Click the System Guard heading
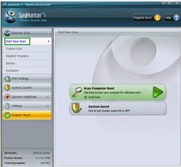The width and height of the screenshot is (181, 167). [99, 107]
